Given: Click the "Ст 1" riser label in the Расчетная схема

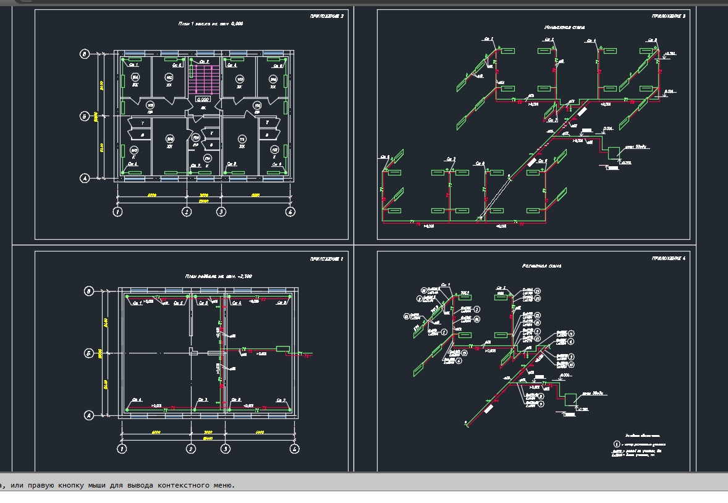Looking at the screenshot, I should click(x=445, y=285).
